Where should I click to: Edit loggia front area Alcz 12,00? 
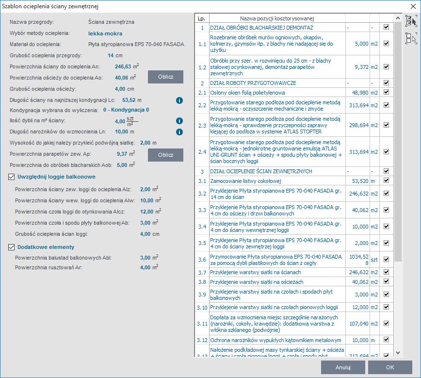(x=147, y=212)
